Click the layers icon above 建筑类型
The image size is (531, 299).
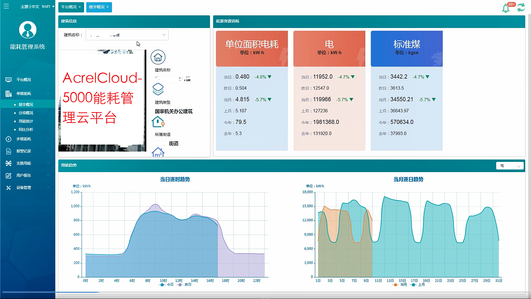tap(158, 89)
